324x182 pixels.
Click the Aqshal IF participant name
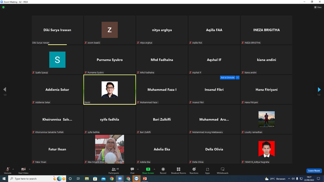[214, 60]
